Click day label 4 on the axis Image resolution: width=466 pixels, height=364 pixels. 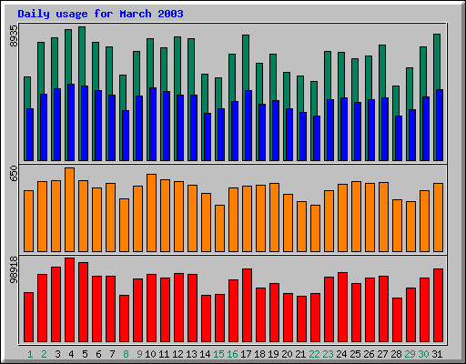click(x=71, y=354)
